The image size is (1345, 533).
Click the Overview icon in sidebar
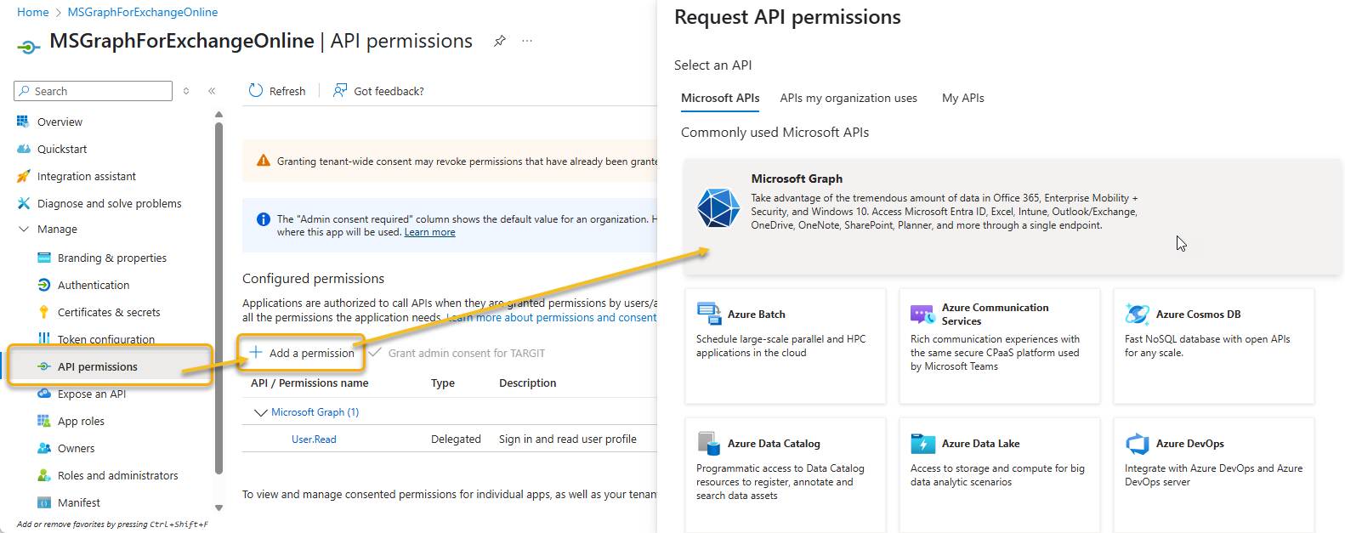pyautogui.click(x=23, y=122)
